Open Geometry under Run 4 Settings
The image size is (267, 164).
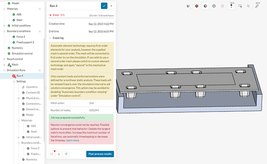[x=32, y=87]
